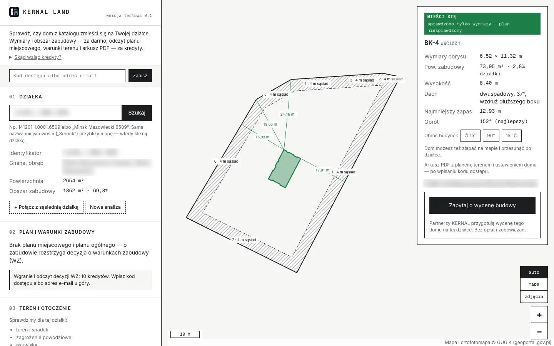Click the "152° (najlepszy)" rotation value
The width and height of the screenshot is (554, 346).
pos(504,121)
